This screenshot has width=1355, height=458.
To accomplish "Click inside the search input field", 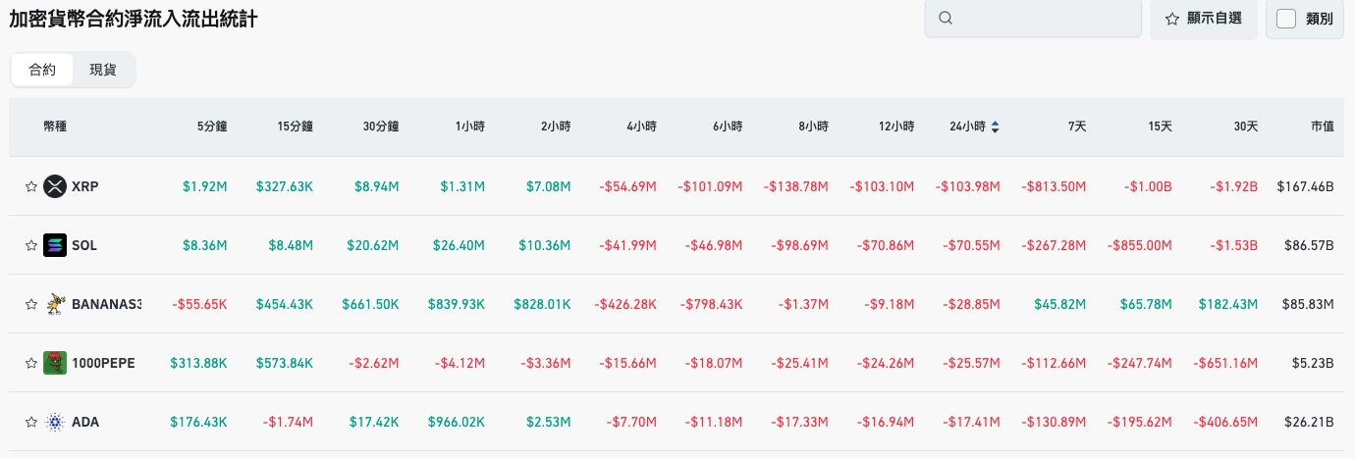I will pos(1041,18).
